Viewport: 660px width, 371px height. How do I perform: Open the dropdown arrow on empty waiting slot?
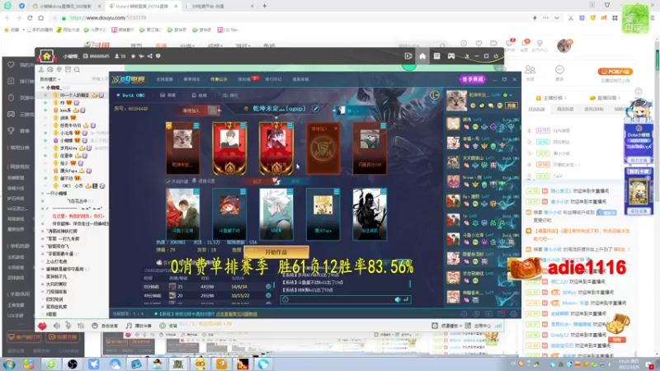pyautogui.click(x=336, y=129)
